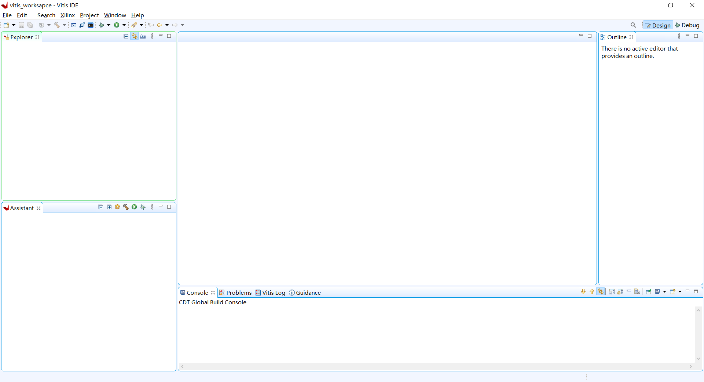Toggle Show Console for active project
The height and width of the screenshot is (382, 704).
coord(601,291)
